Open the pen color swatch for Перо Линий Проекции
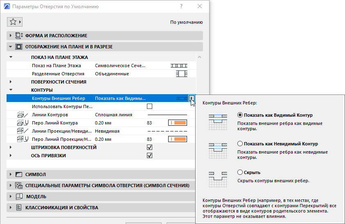The image size is (345, 224). 178,139
